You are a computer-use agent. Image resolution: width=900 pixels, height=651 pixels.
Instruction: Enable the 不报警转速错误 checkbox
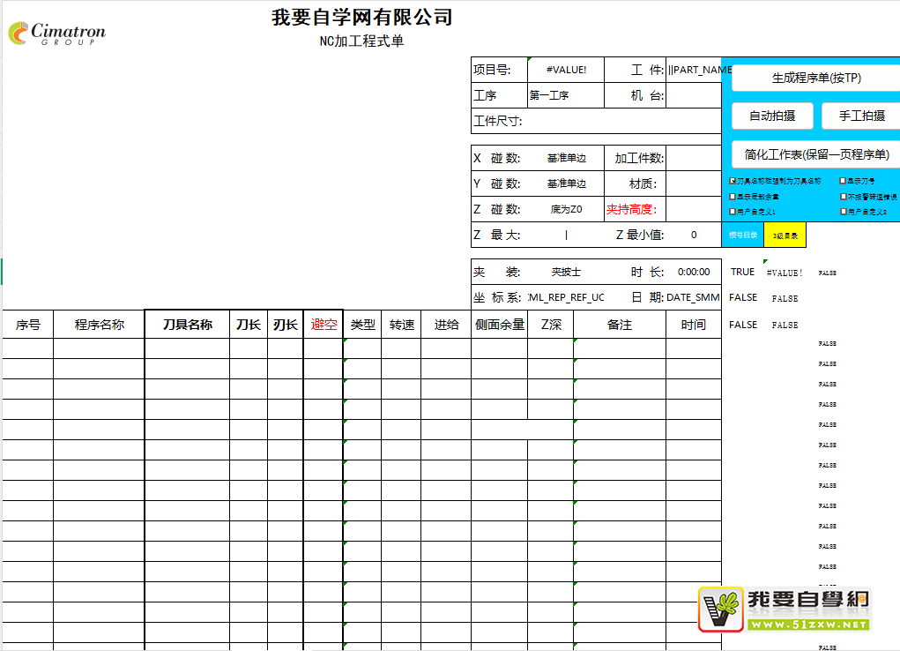click(844, 197)
